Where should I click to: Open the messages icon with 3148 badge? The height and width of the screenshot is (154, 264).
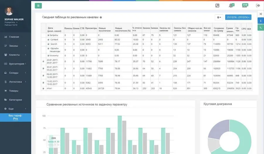click(x=245, y=6)
